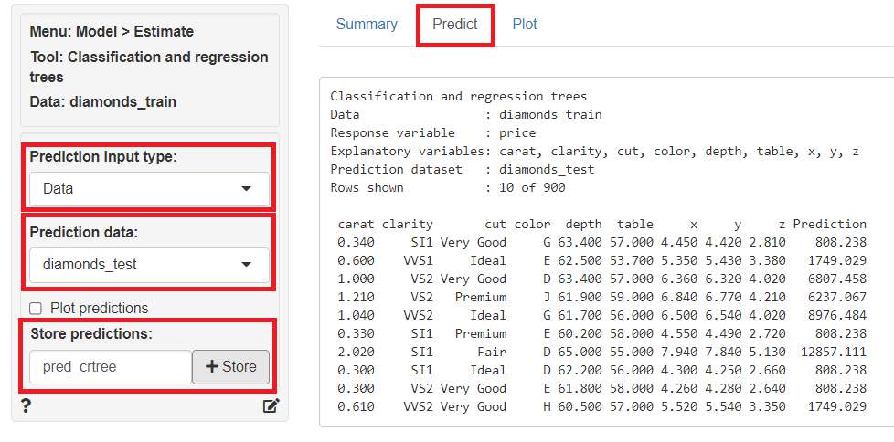Click the 'Menu: Model > Estimate' heading
The height and width of the screenshot is (442, 894).
112,32
